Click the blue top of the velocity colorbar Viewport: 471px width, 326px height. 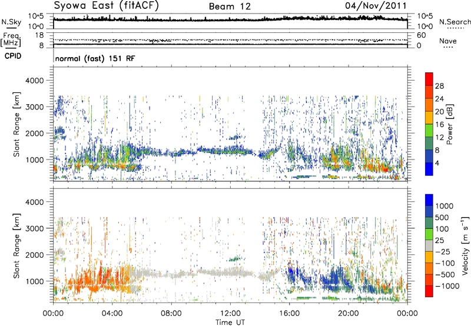[x=429, y=200]
